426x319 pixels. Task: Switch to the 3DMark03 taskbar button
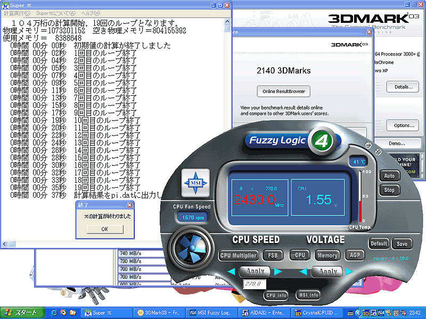click(x=159, y=313)
